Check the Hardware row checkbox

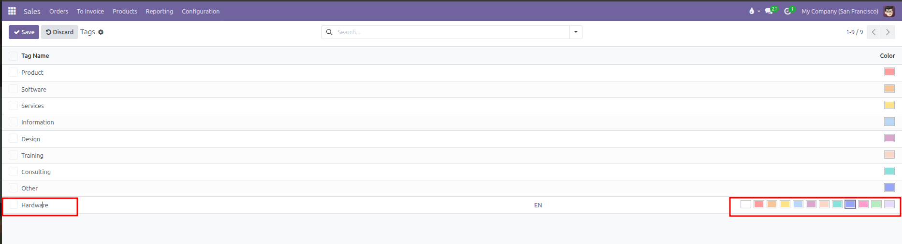[13, 205]
